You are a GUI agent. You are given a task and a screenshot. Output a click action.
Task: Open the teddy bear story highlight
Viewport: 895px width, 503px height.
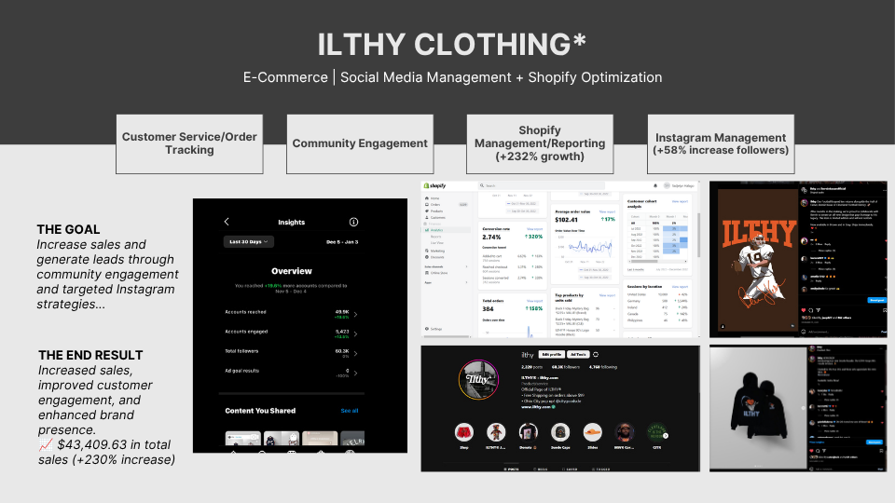tap(496, 432)
